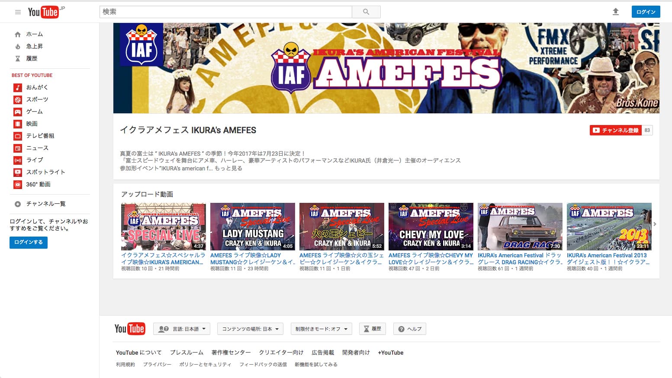Click the search magnifier button
The width and height of the screenshot is (672, 378).
[366, 12]
